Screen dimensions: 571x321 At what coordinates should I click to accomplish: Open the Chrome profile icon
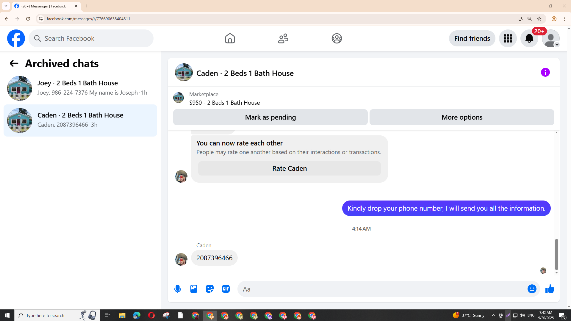[x=554, y=19]
